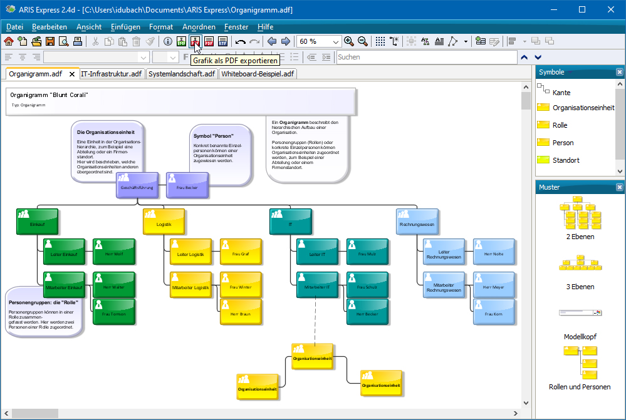This screenshot has height=420, width=626.
Task: Click the blue forward arrow icon
Action: click(x=286, y=41)
